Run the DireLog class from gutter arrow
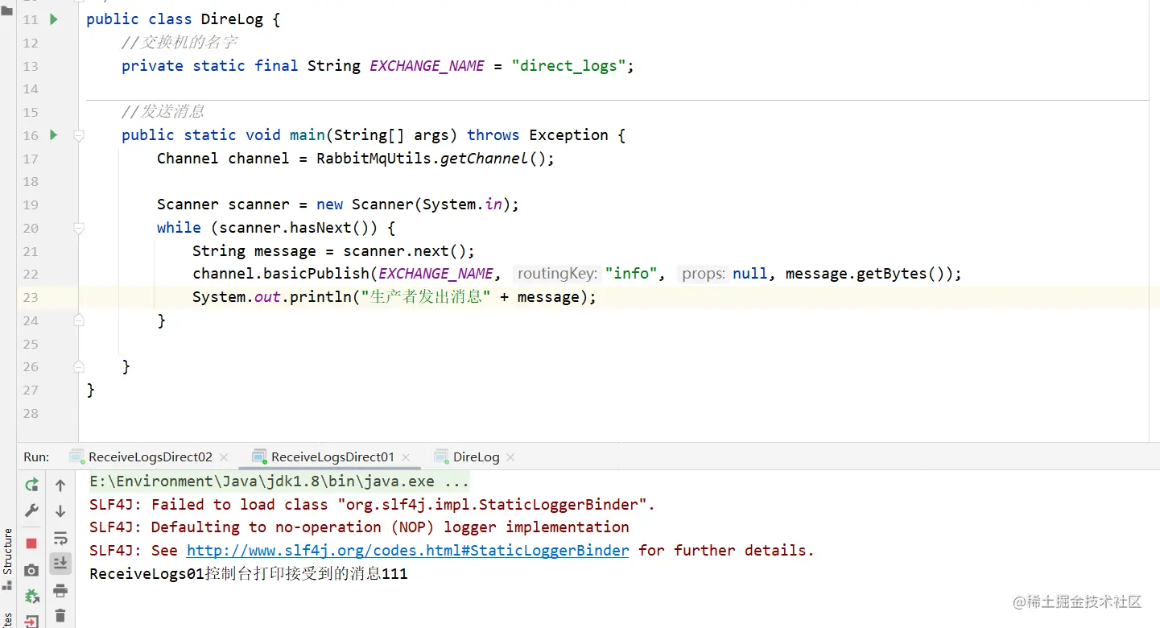This screenshot has width=1160, height=628. (x=54, y=19)
